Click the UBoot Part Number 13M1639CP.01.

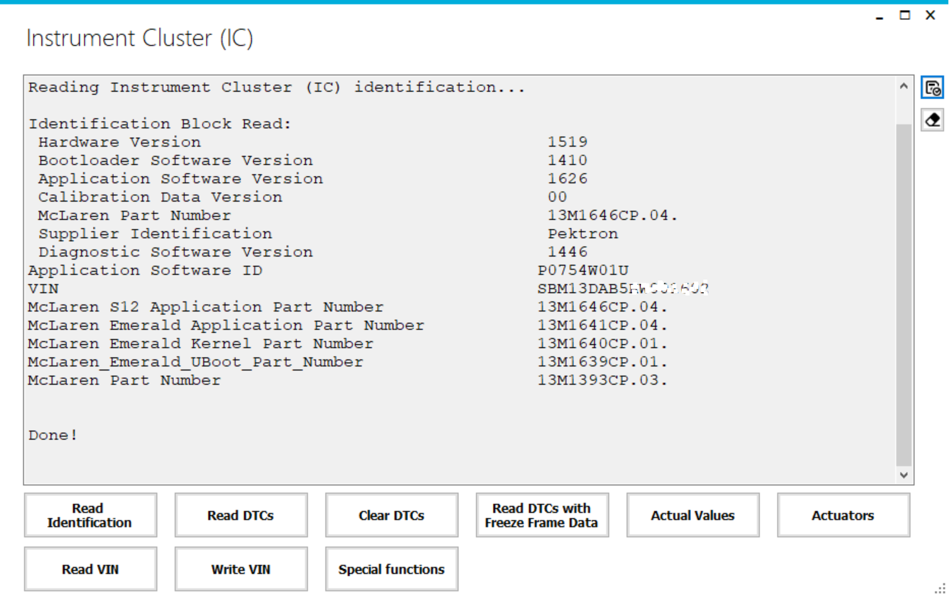(602, 362)
